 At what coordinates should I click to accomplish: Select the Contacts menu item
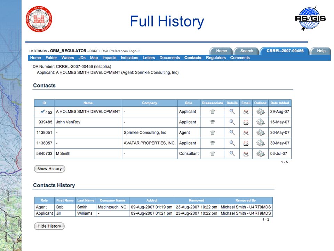click(193, 58)
